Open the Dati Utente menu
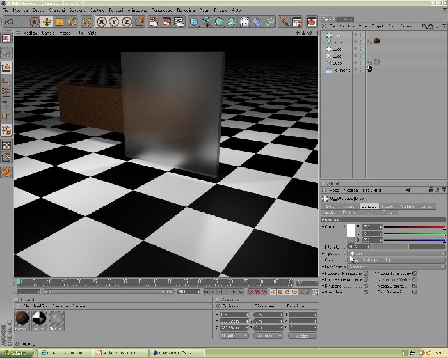This screenshot has height=358, width=448. (372, 190)
